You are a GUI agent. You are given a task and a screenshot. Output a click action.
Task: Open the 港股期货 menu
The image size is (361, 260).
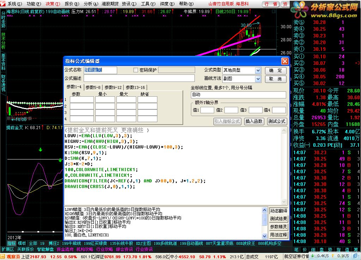(x=110, y=4)
